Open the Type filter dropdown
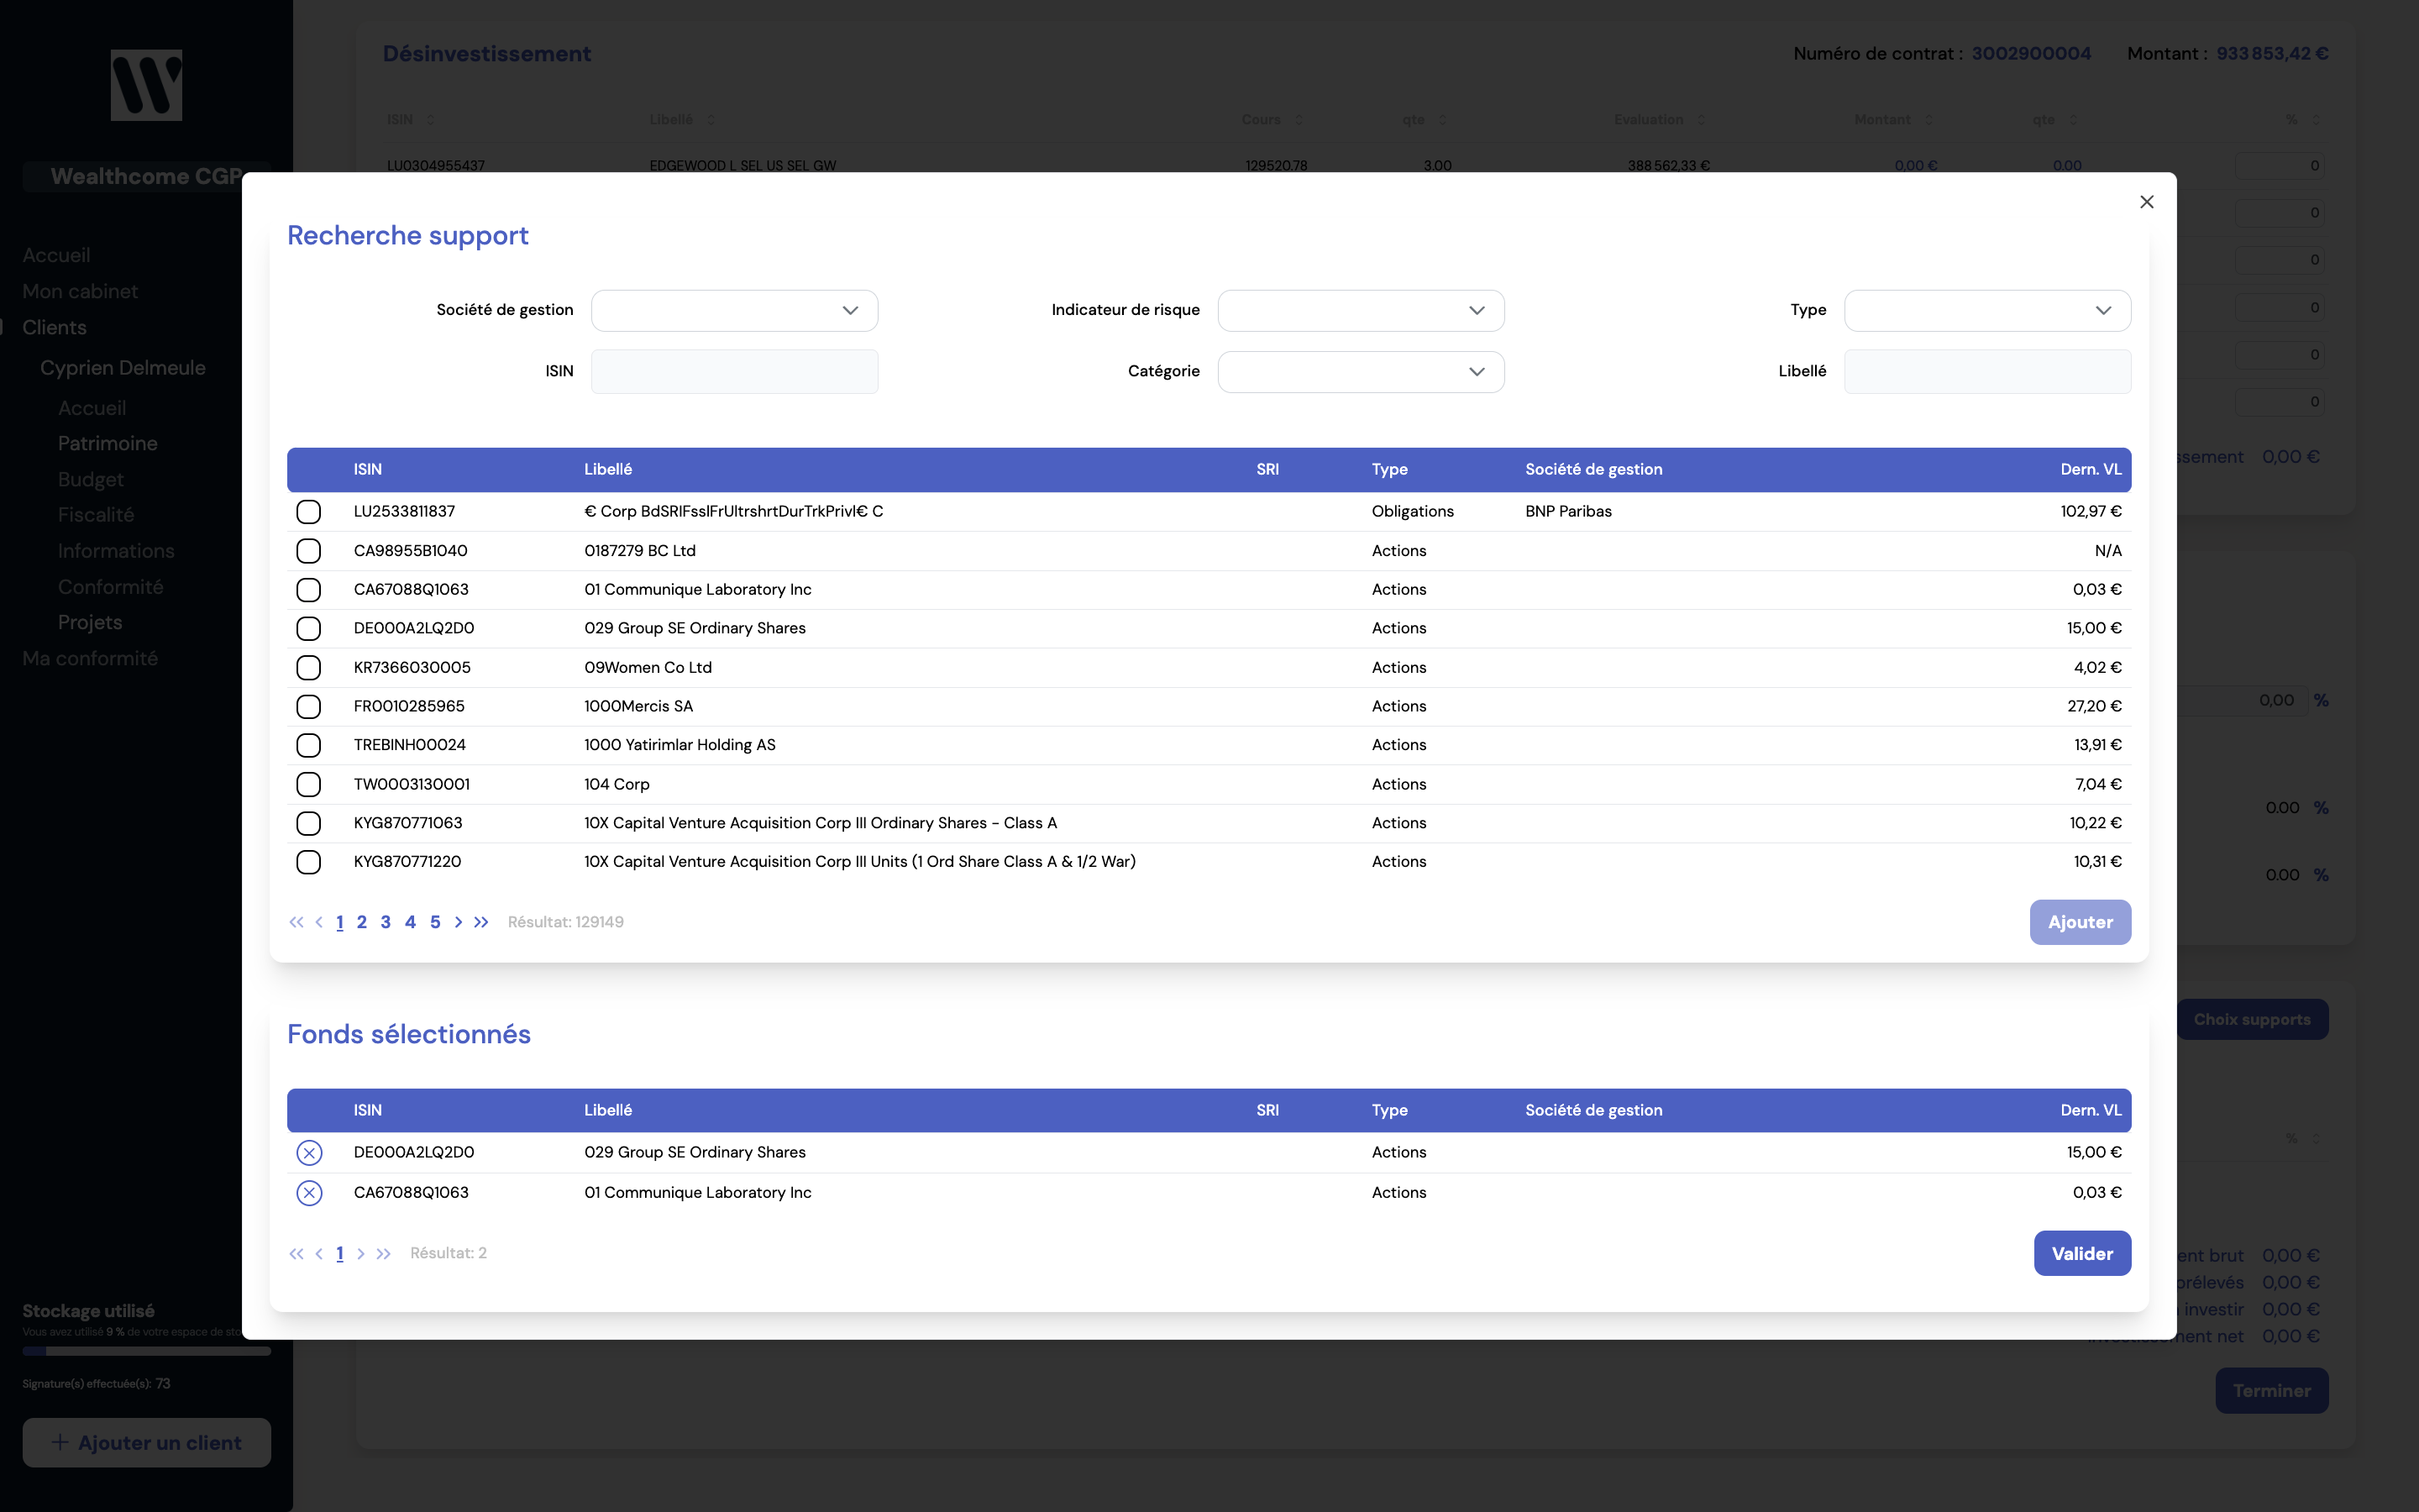 click(x=1987, y=310)
